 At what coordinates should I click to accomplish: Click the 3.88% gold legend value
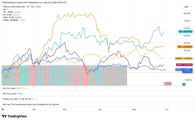[38, 7]
